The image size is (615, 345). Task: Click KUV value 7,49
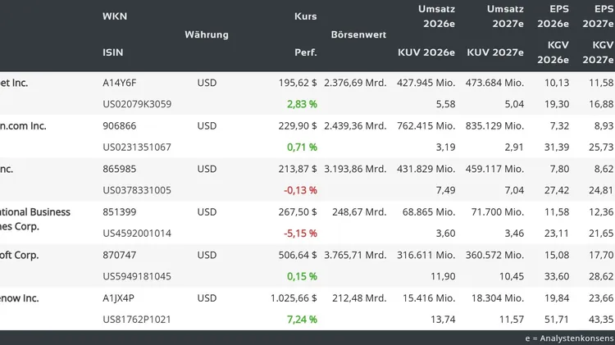[445, 191]
